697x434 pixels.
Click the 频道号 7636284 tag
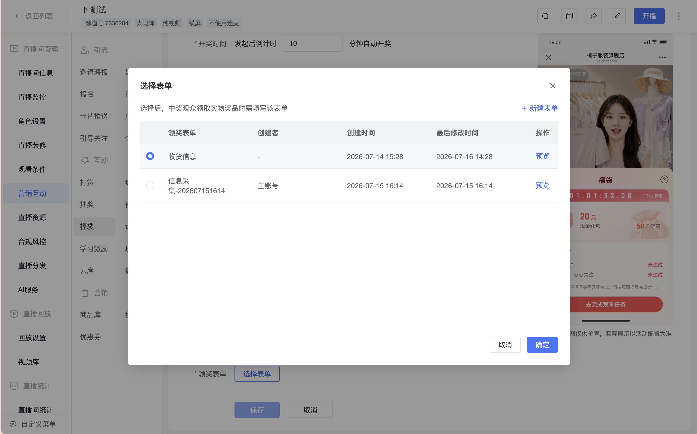[107, 23]
